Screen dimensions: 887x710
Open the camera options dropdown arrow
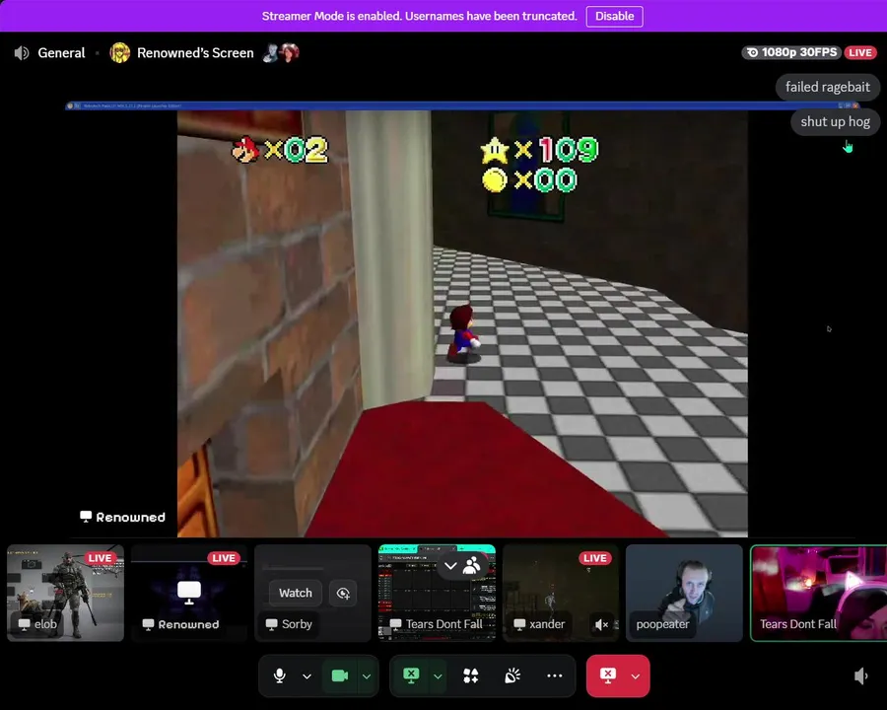[x=367, y=676]
